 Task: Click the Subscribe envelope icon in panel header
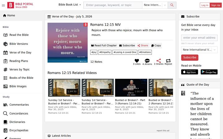183,17
